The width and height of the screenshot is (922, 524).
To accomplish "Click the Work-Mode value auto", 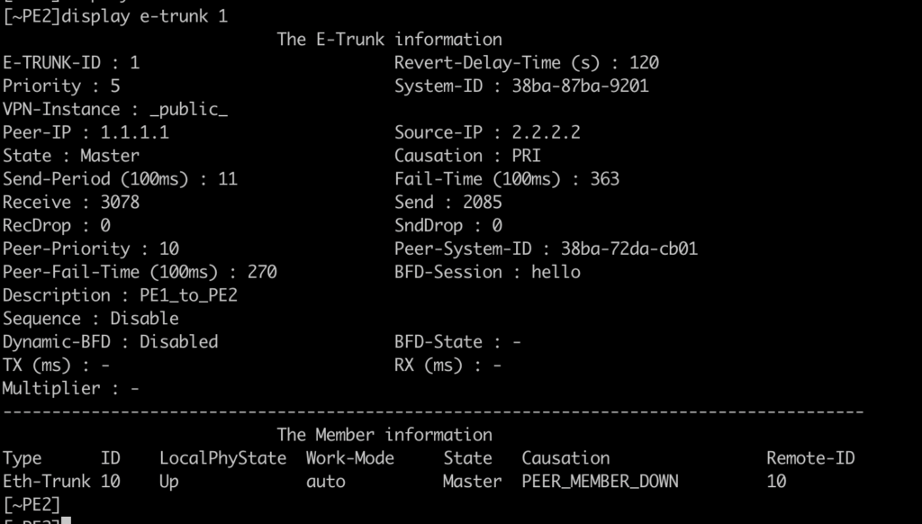I will 325,482.
